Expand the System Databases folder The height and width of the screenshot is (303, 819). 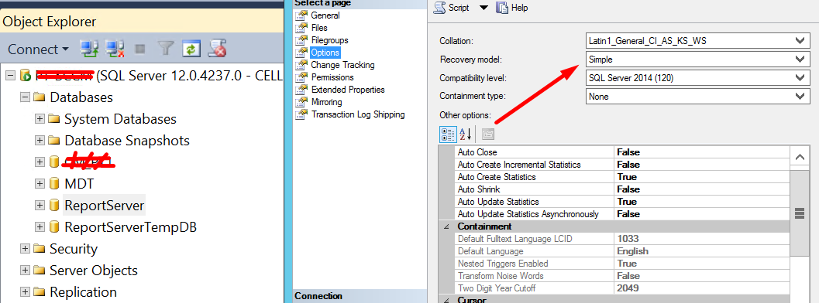40,119
